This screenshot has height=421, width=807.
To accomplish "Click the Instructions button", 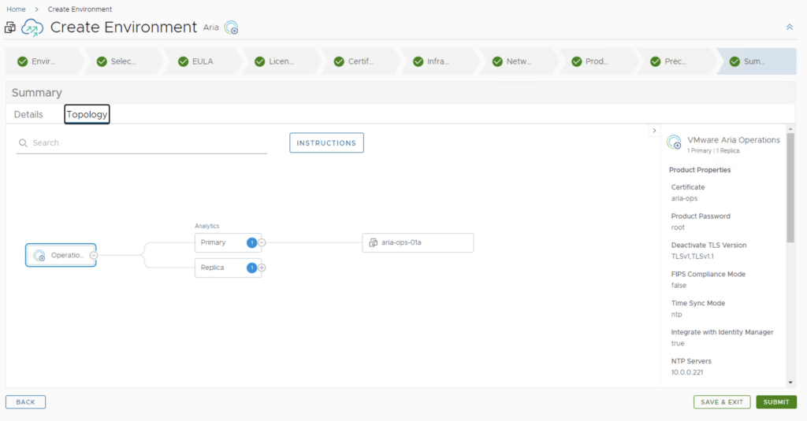I will click(326, 143).
